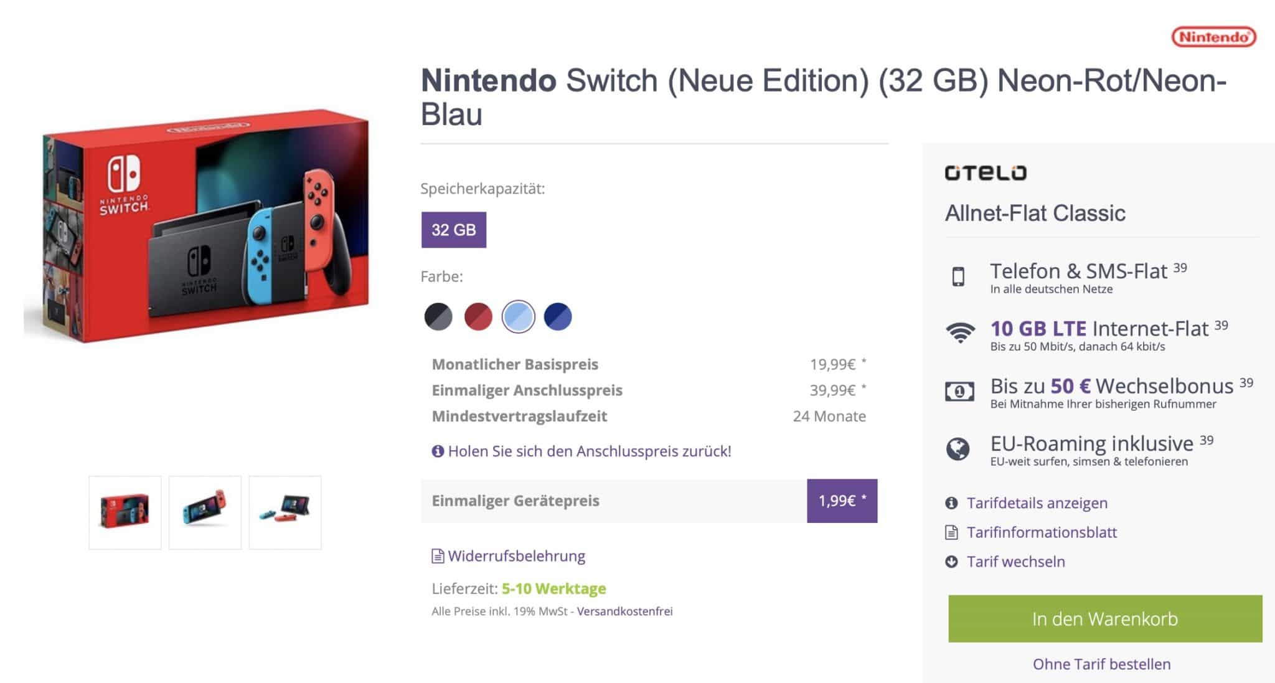
Task: Click the arrow icon beside Tarif wechseln
Action: (951, 562)
